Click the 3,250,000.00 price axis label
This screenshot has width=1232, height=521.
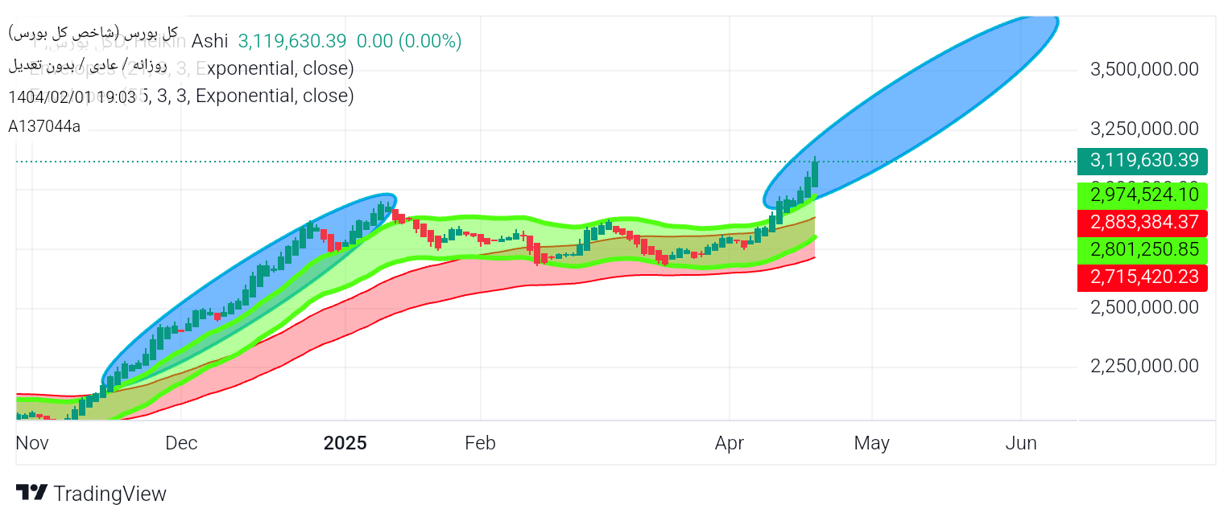coord(1143,129)
